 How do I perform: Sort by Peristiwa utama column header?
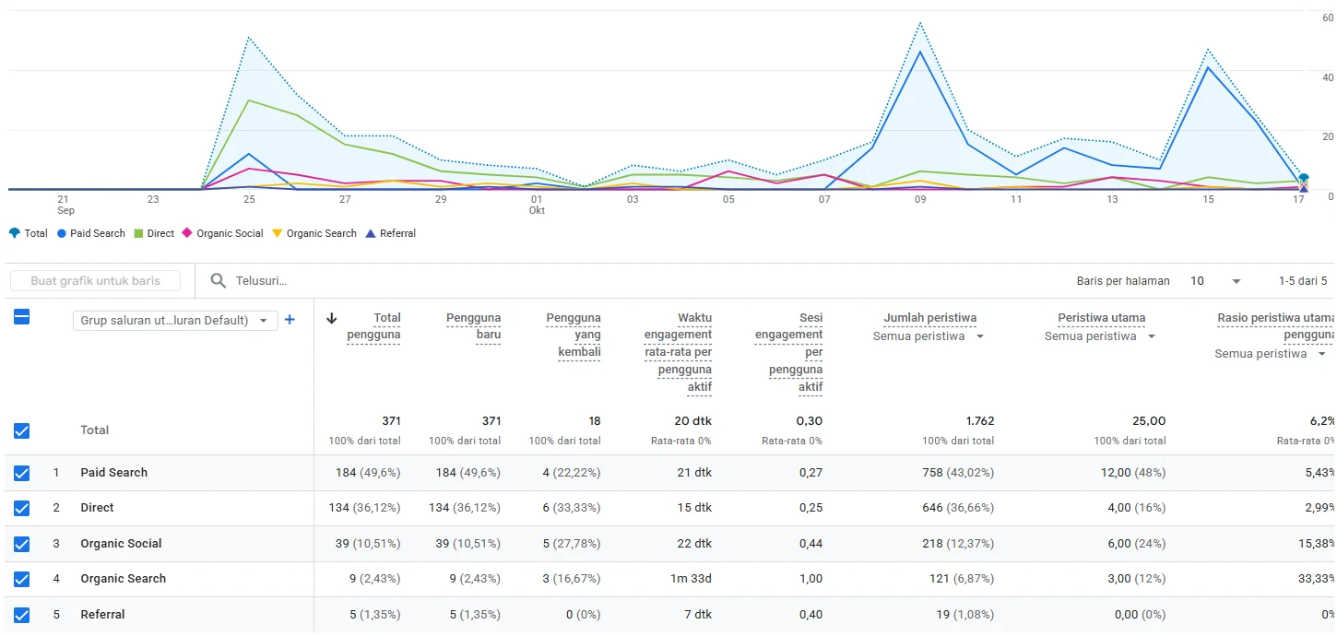coord(1101,318)
